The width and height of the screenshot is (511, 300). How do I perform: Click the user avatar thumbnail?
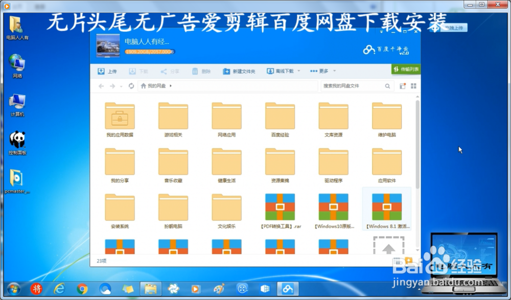108,45
